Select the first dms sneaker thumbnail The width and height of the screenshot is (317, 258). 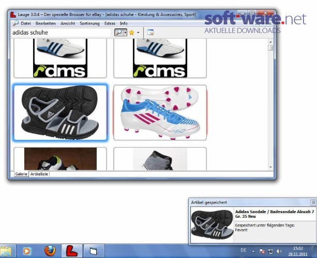(x=60, y=58)
